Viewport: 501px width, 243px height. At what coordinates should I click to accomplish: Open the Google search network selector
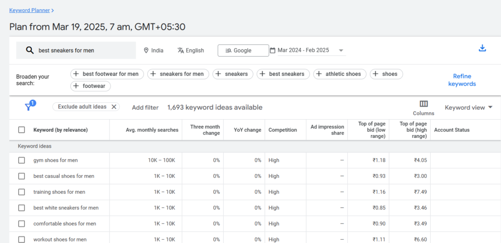(244, 50)
